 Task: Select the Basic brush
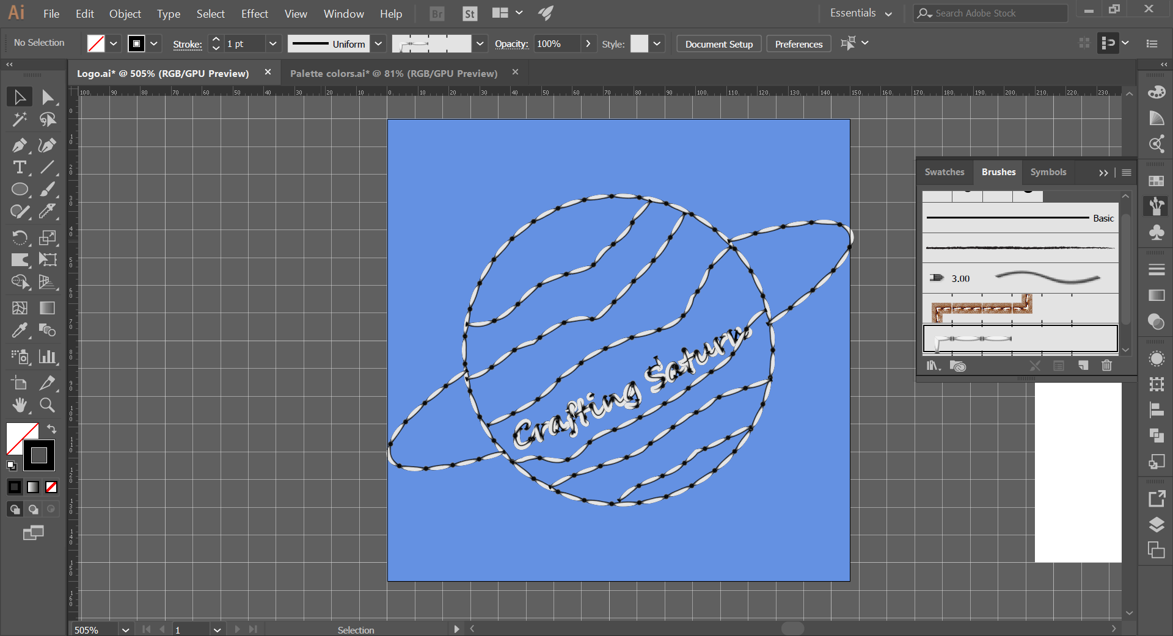point(1020,218)
